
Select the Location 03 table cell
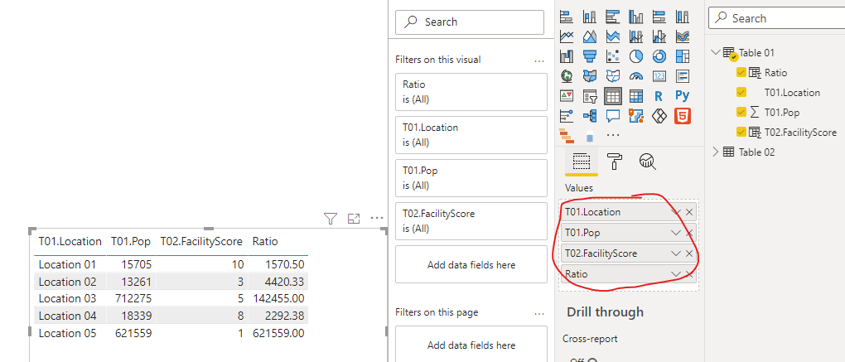tap(67, 298)
